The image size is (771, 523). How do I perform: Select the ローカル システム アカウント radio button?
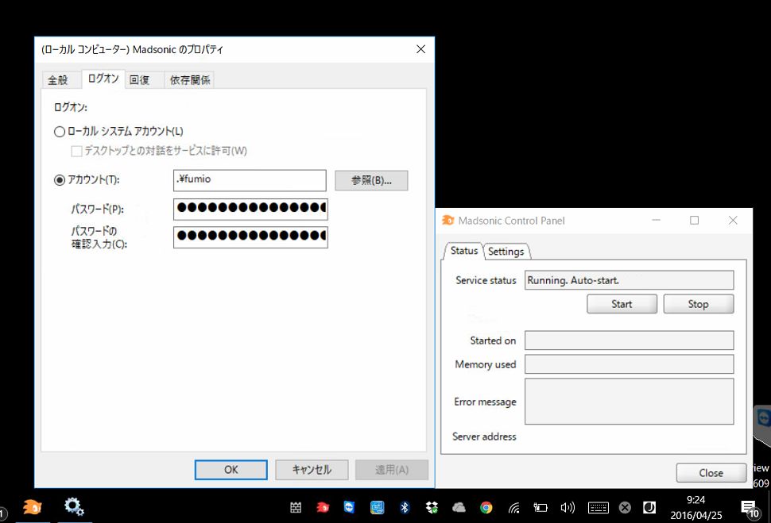click(x=60, y=132)
